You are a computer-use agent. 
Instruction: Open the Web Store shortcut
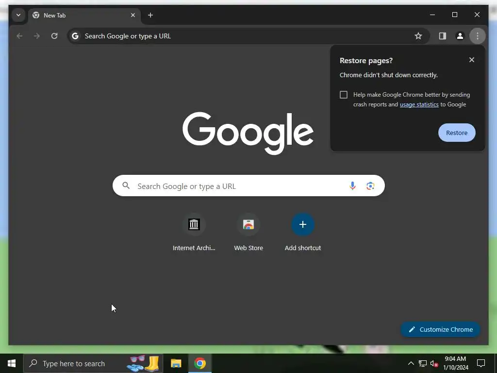(248, 233)
